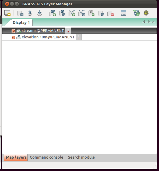Image resolution: width=159 pixels, height=171 pixels.
Task: Select the streams@PERMANENT layer row
Action: click(x=79, y=31)
